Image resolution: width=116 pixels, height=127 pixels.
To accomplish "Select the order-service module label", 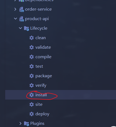I will (38, 9).
